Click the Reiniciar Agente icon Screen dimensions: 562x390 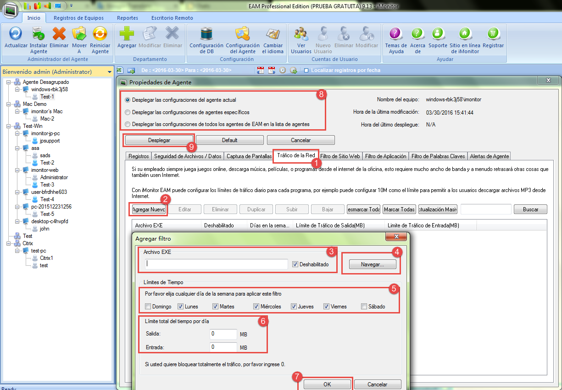100,33
